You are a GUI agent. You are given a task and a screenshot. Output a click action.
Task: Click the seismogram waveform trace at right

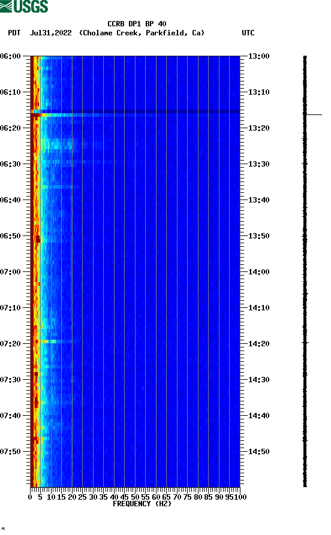(x=305, y=271)
